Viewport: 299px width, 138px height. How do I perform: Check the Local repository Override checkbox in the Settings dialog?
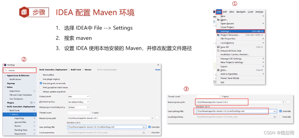click(149, 133)
